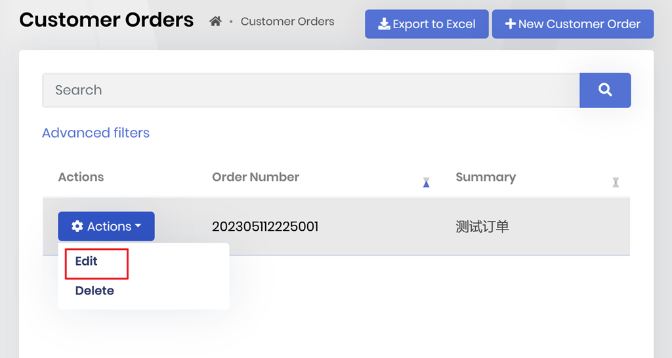Click the gear icon on Actions button
This screenshot has width=672, height=358.
[x=77, y=226]
